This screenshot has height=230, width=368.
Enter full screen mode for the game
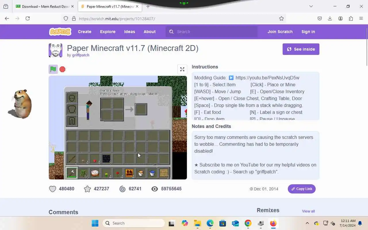click(182, 69)
